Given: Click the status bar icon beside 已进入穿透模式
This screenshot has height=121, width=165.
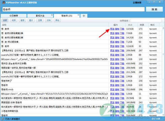Looking at the screenshot, I should pos(3,119).
